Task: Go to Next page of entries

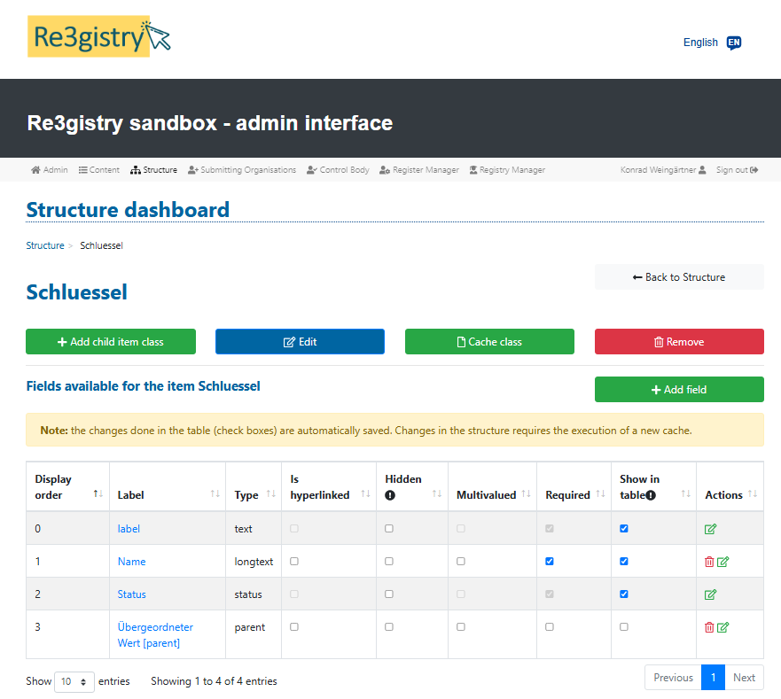Action: click(x=744, y=678)
